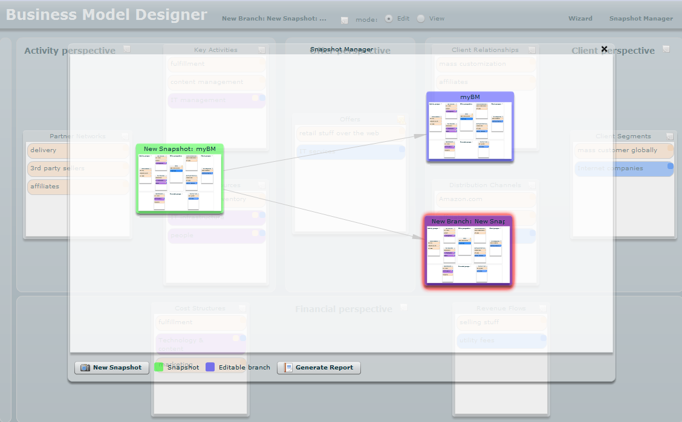This screenshot has height=422, width=682.
Task: Click the note icon in Partner Networks header
Action: (125, 136)
